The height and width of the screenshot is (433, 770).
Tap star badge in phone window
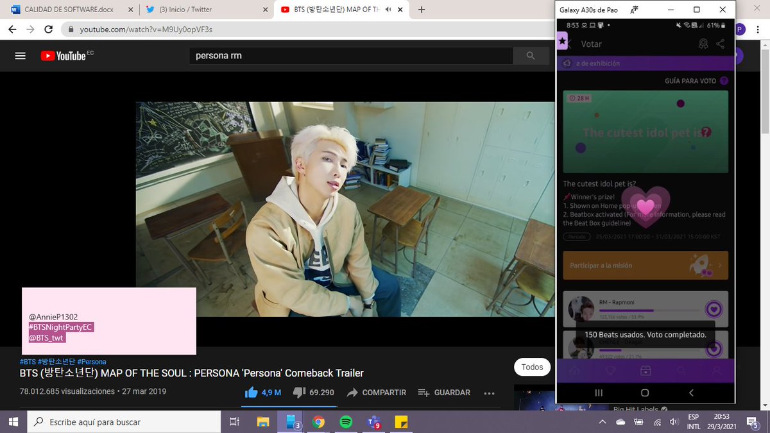click(562, 41)
